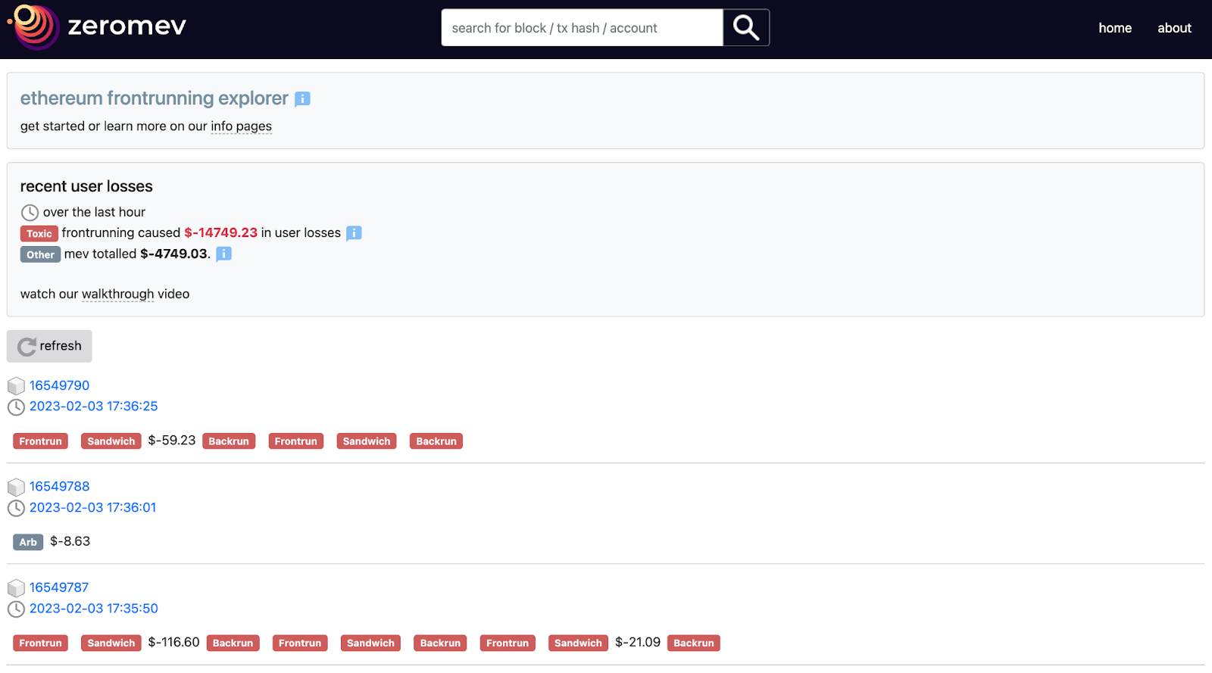Click clock icon next to 17:36:25 timestamp
This screenshot has width=1212, height=673.
[x=16, y=407]
